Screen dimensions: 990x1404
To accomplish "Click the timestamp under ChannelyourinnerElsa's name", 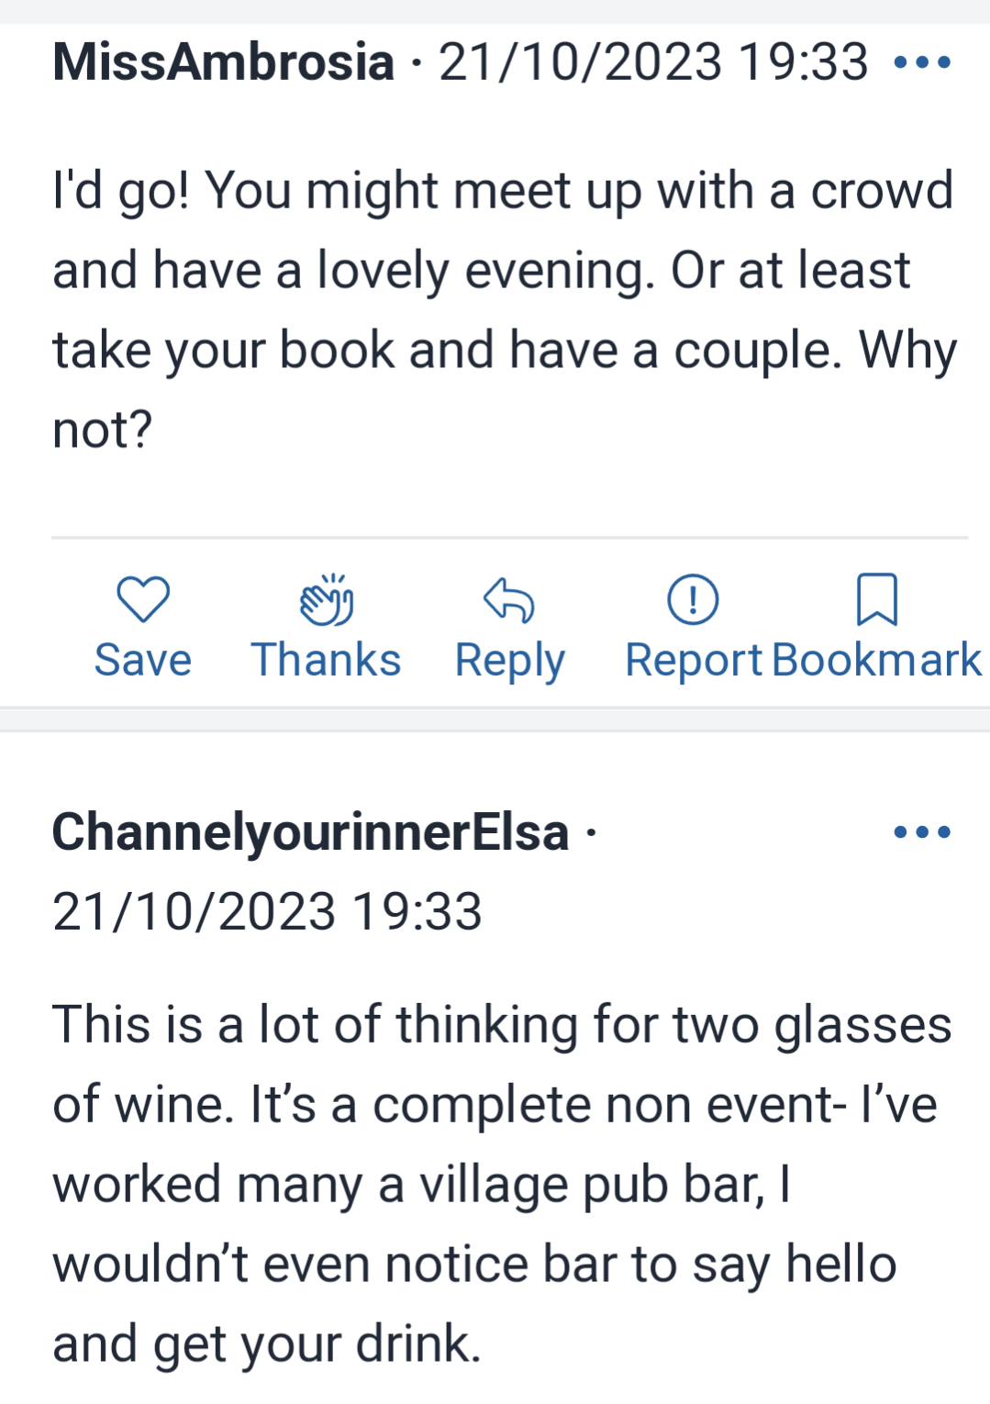I will pyautogui.click(x=267, y=911).
